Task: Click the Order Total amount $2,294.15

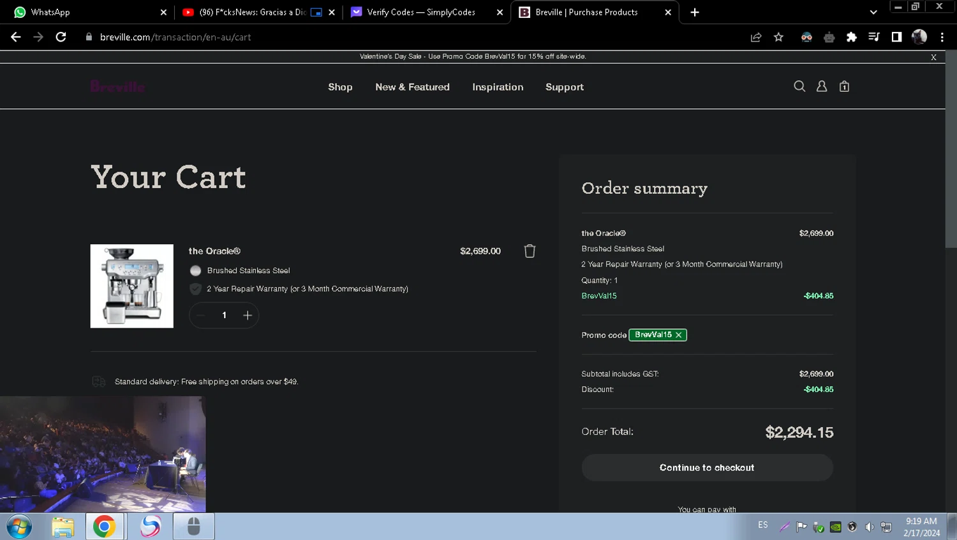Action: (x=799, y=432)
